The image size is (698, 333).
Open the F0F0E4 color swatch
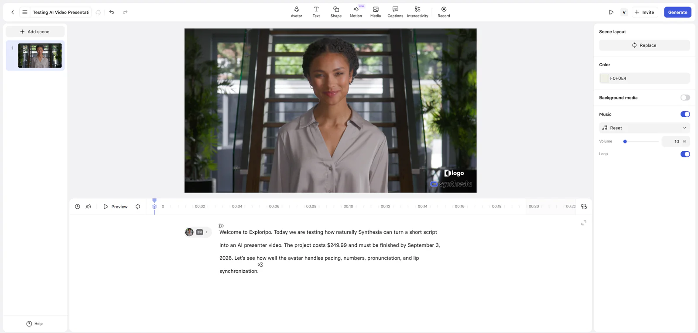click(605, 78)
